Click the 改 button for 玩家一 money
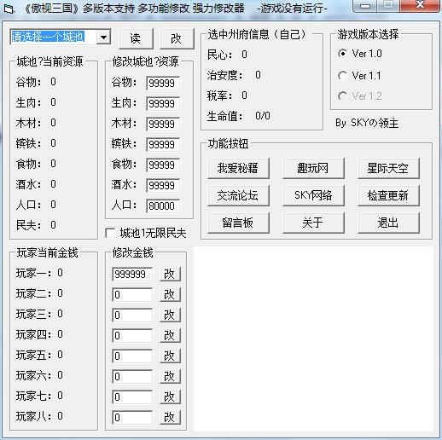442x440 pixels. 170,275
